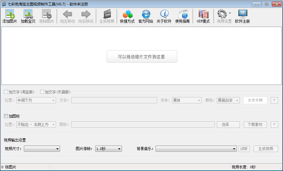Enable the 加文字 (天猫版) checkbox

(x=42, y=92)
